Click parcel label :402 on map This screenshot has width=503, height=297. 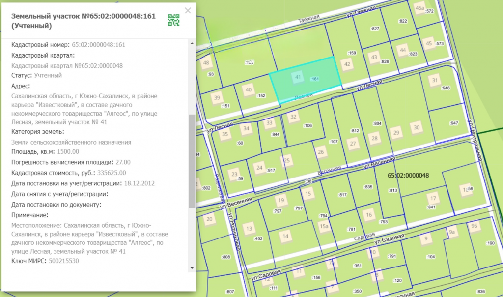pyautogui.click(x=258, y=239)
